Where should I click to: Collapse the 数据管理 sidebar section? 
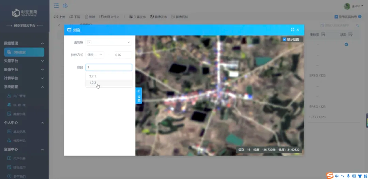(x=43, y=43)
